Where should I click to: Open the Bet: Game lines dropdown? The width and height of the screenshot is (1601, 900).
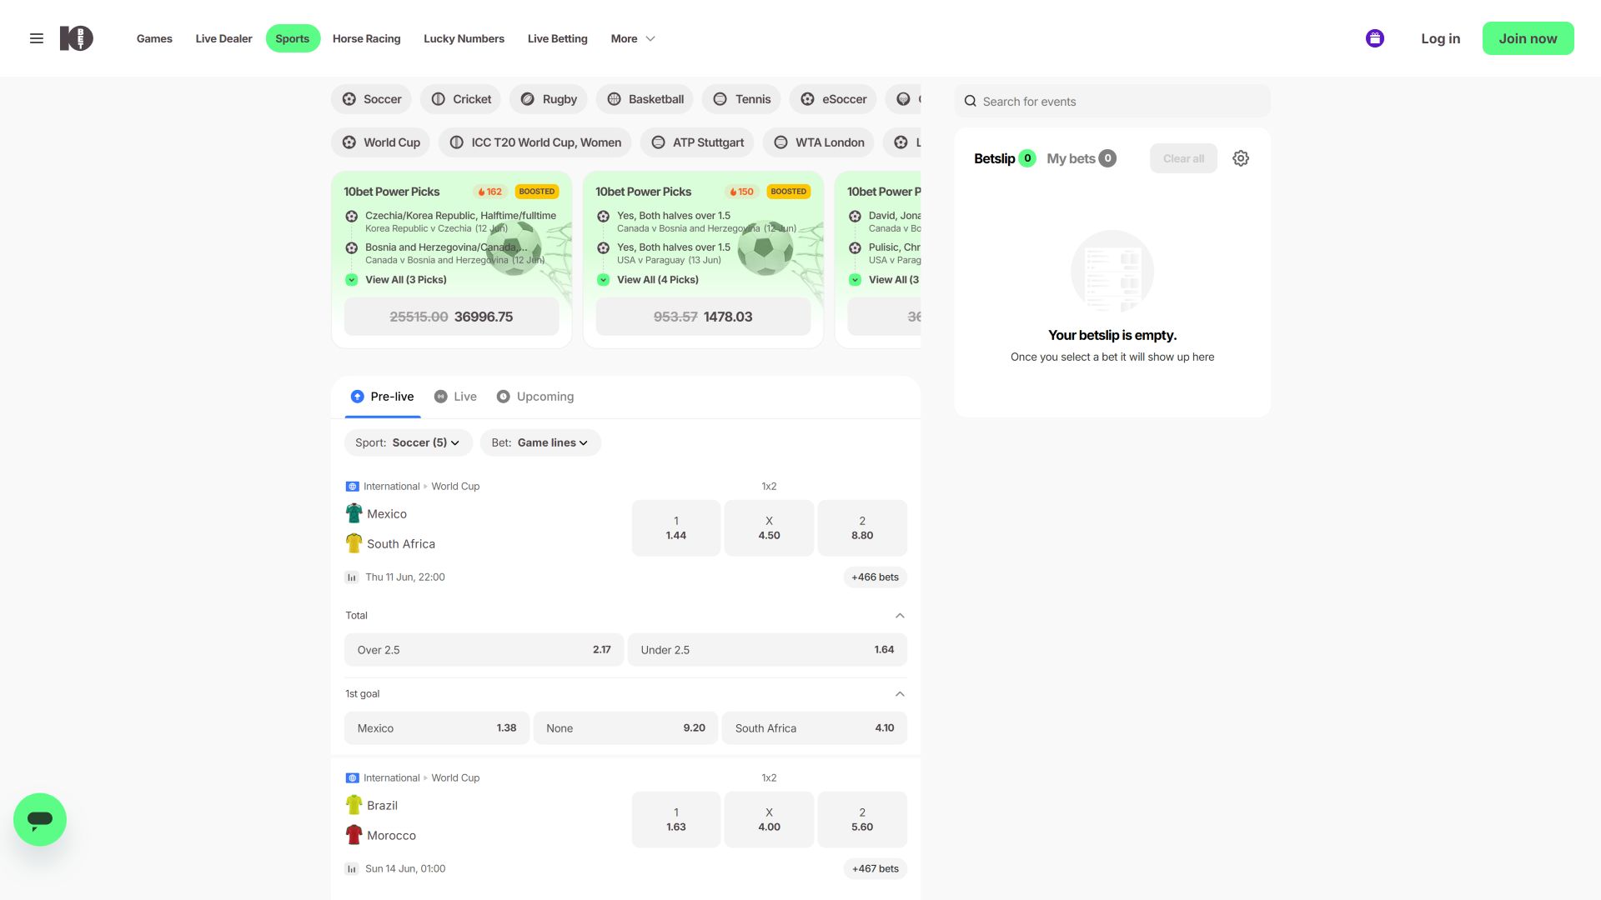click(x=540, y=442)
